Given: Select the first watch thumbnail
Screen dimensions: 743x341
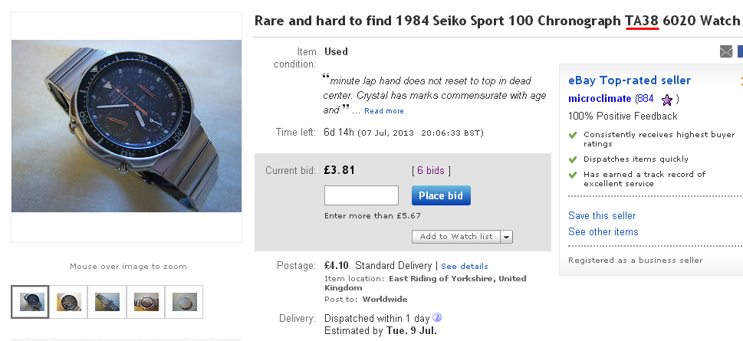Looking at the screenshot, I should point(30,302).
